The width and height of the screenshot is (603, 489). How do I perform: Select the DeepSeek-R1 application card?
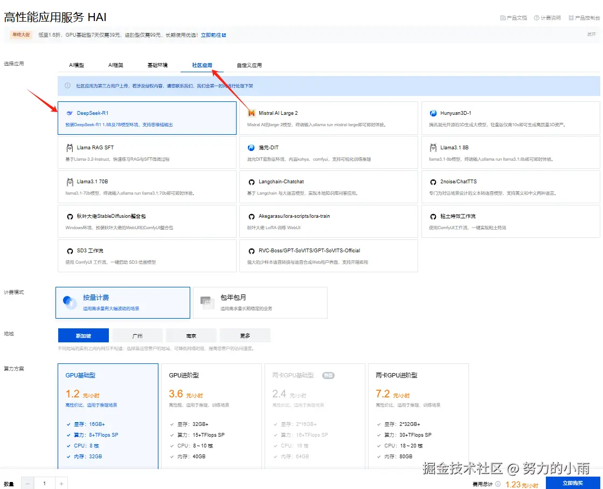(147, 118)
